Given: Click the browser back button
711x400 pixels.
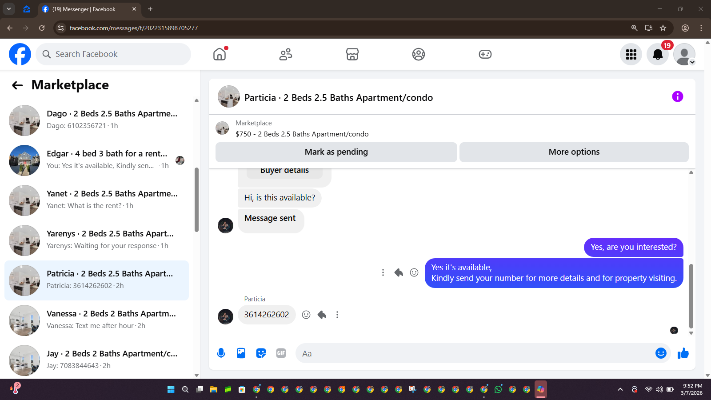Looking at the screenshot, I should pyautogui.click(x=10, y=28).
